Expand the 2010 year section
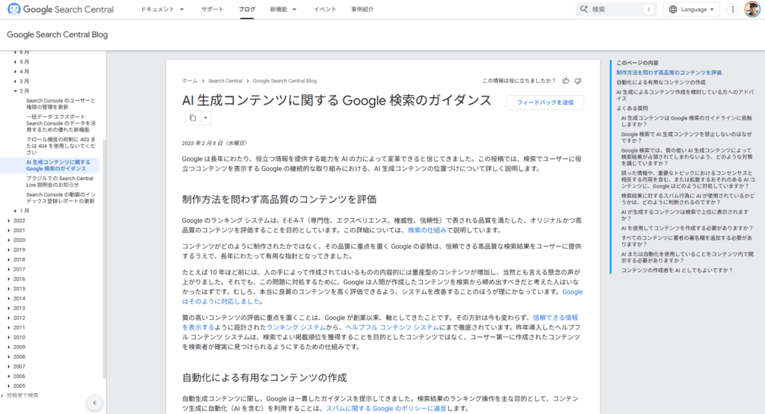This screenshot has height=414, width=765. (9, 337)
